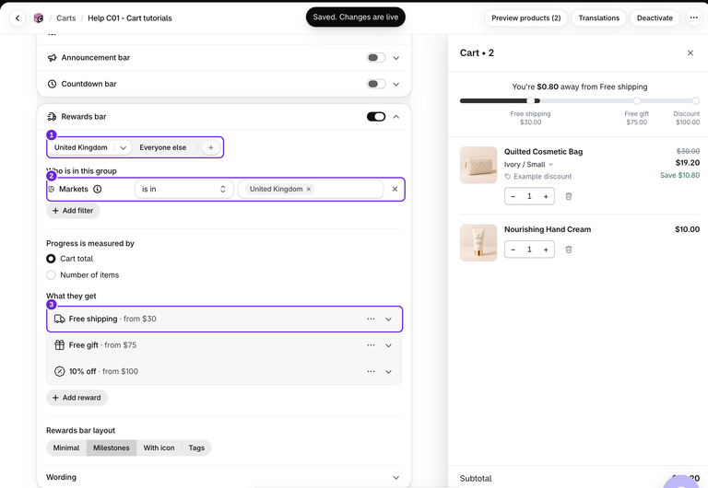The image size is (708, 488).
Task: Click the Rewards bar truck icon
Action: [52, 117]
